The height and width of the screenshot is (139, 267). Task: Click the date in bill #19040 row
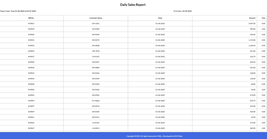coord(160,62)
